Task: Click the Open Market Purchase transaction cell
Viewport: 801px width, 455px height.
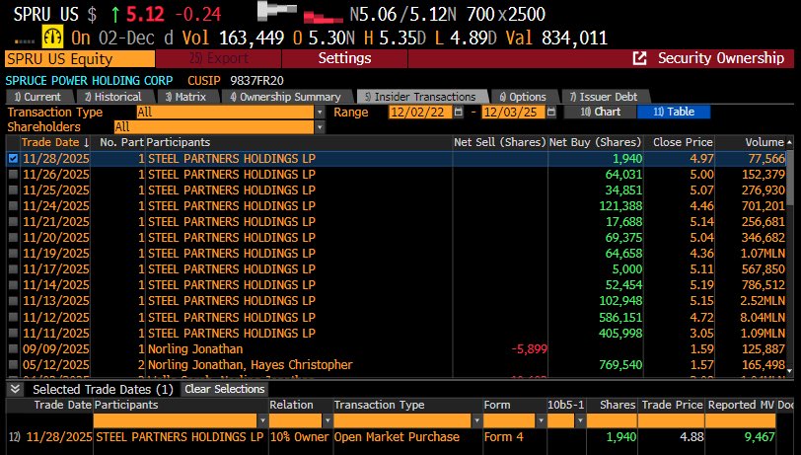Action: pyautogui.click(x=397, y=437)
